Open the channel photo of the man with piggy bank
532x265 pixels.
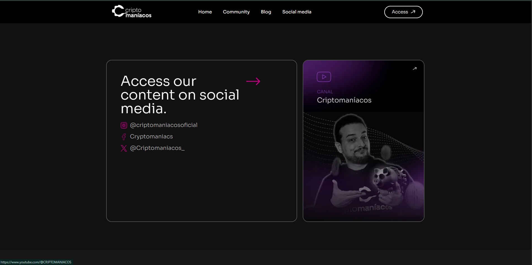pyautogui.click(x=364, y=166)
